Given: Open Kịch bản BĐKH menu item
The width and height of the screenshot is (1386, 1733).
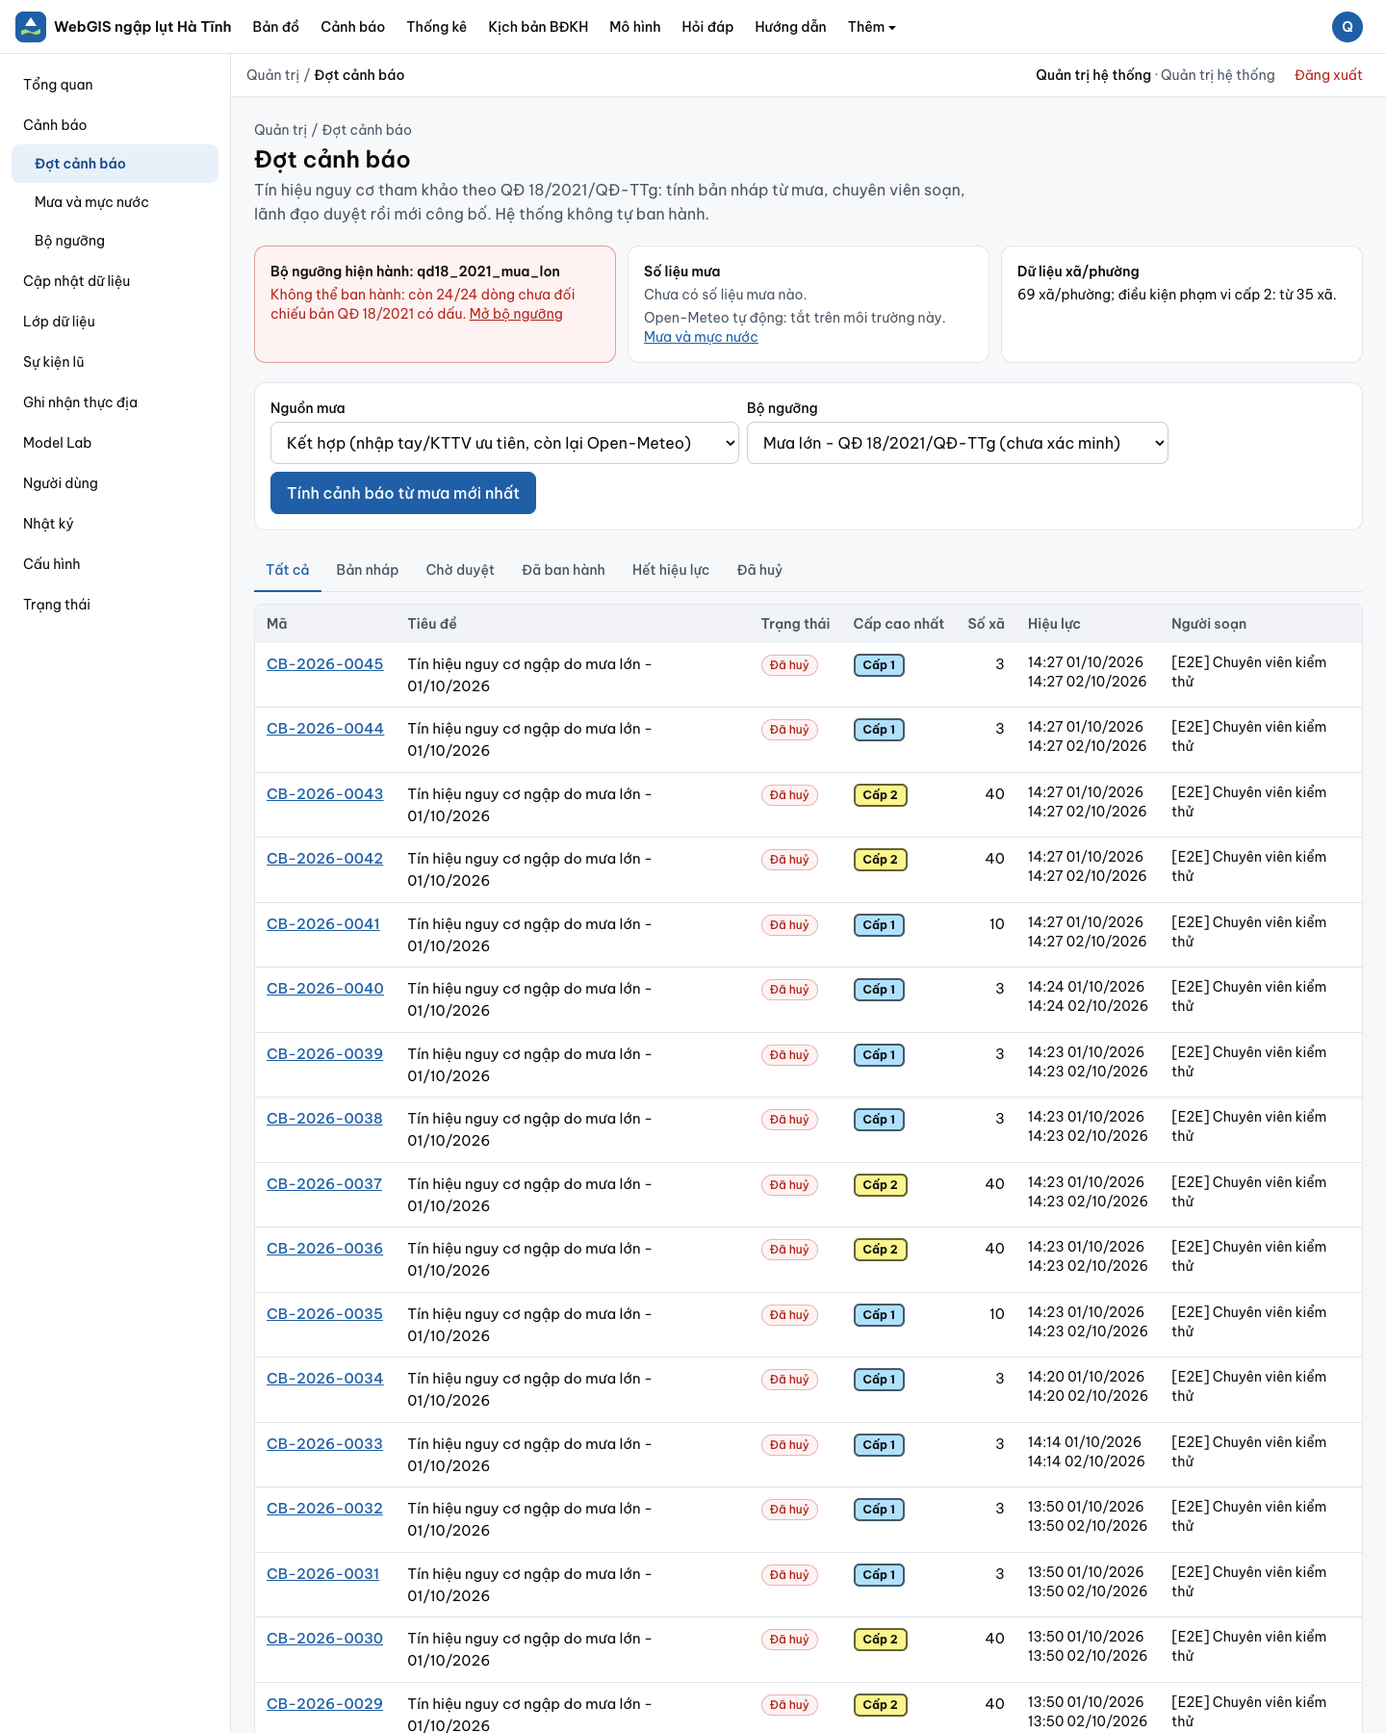Looking at the screenshot, I should 538,27.
